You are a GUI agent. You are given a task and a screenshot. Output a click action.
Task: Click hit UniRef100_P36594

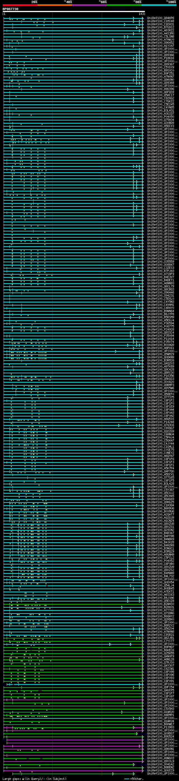click(161, 324)
